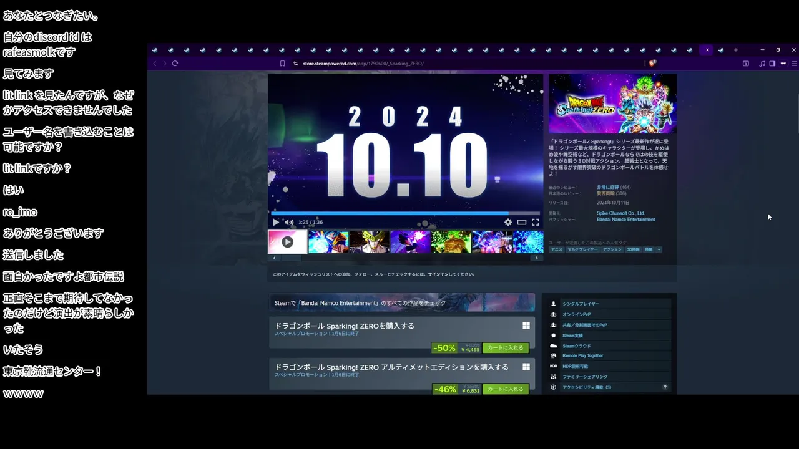Open the Sparking! ZERO header capsule image
Viewport: 799px width, 449px height.
612,104
